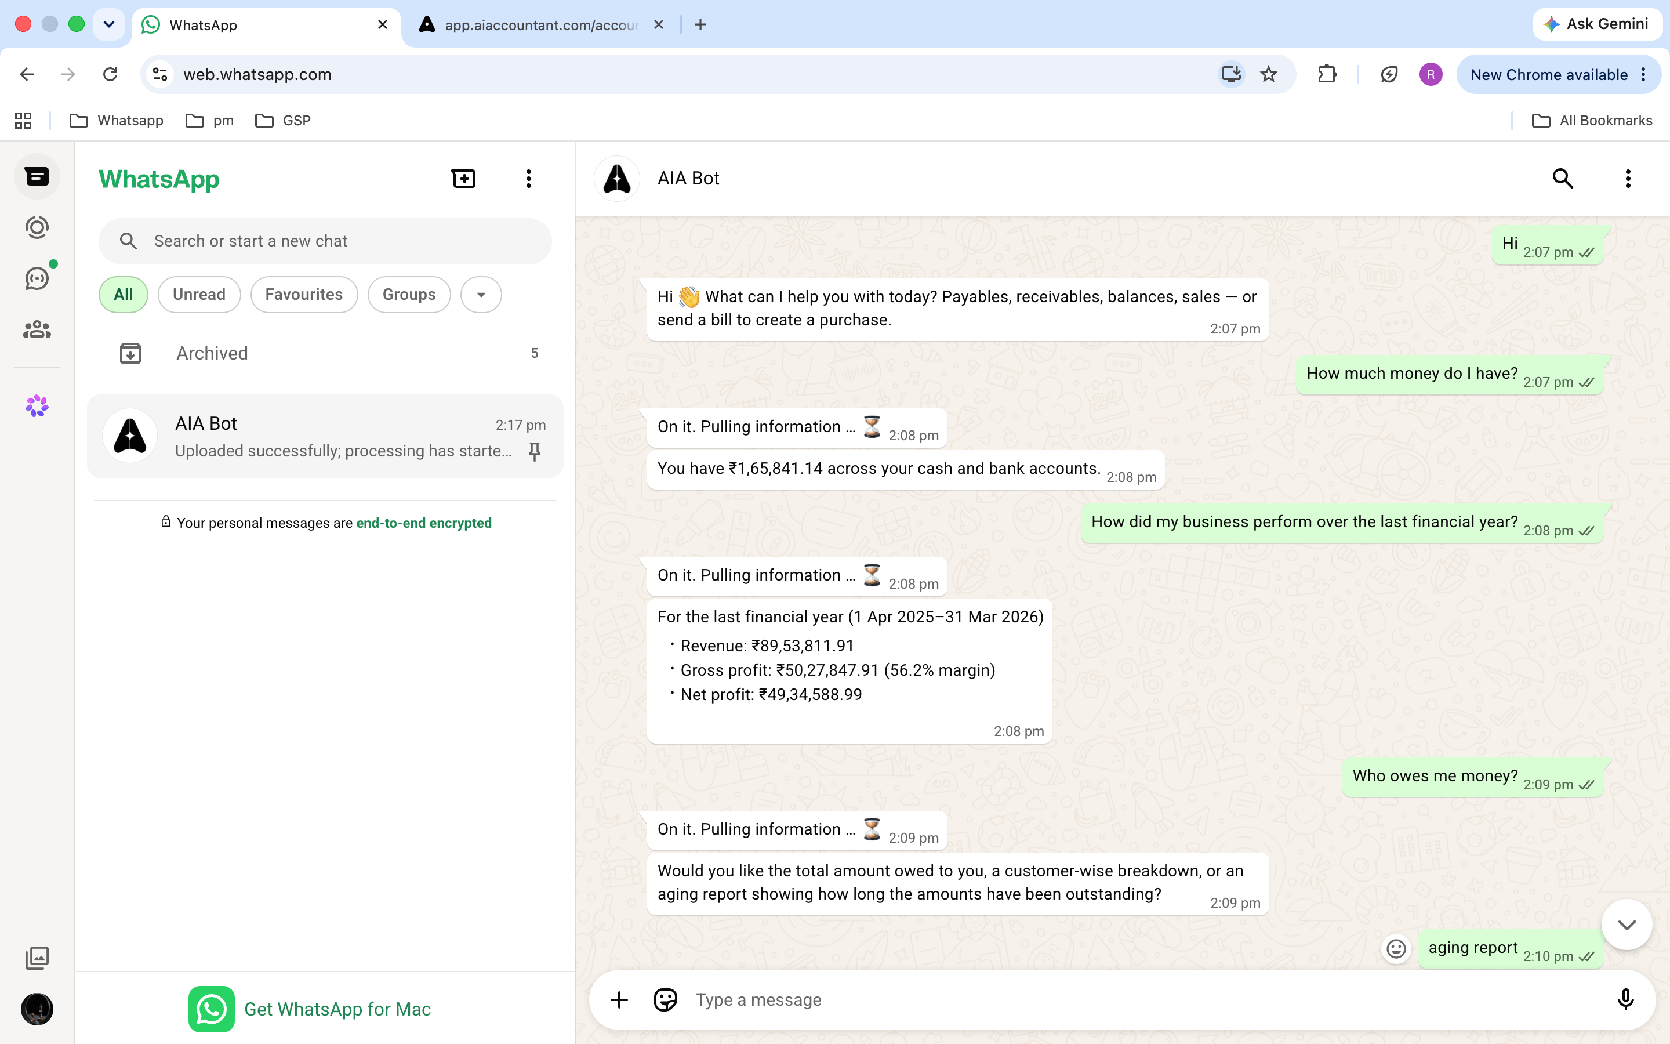Open a new browser tab
The image size is (1670, 1044).
(x=700, y=25)
